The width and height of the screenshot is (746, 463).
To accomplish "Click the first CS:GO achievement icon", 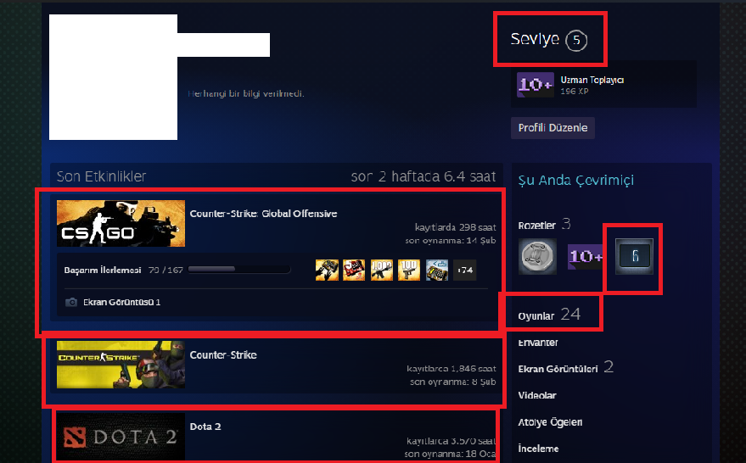I will [327, 270].
